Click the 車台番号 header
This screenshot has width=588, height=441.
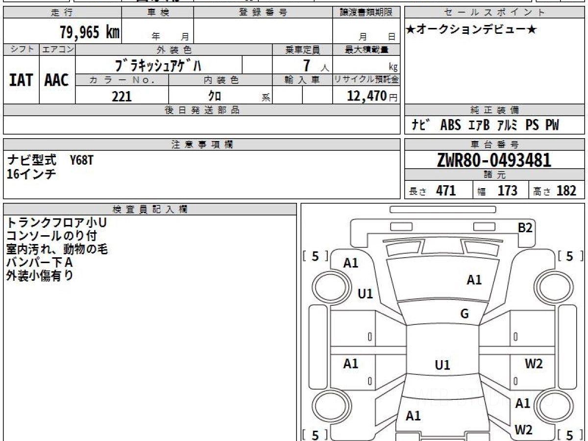point(495,145)
